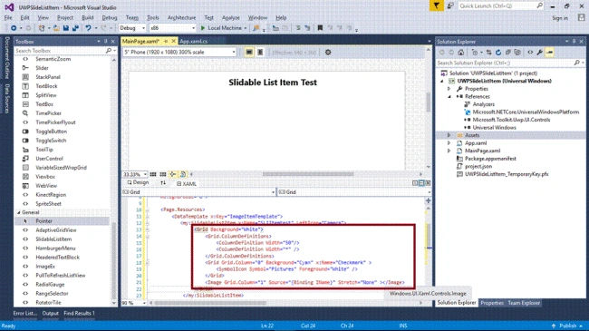Viewport: 589px width, 331px height.
Task: Switch to Team Explorer tab
Action: coord(524,303)
